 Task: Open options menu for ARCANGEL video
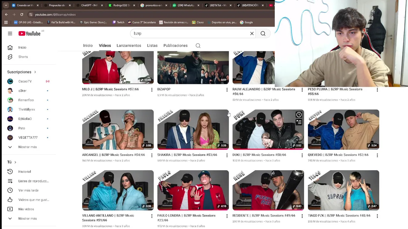(152, 155)
